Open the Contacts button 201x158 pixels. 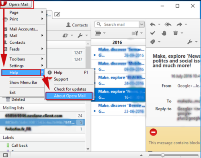point(77,25)
